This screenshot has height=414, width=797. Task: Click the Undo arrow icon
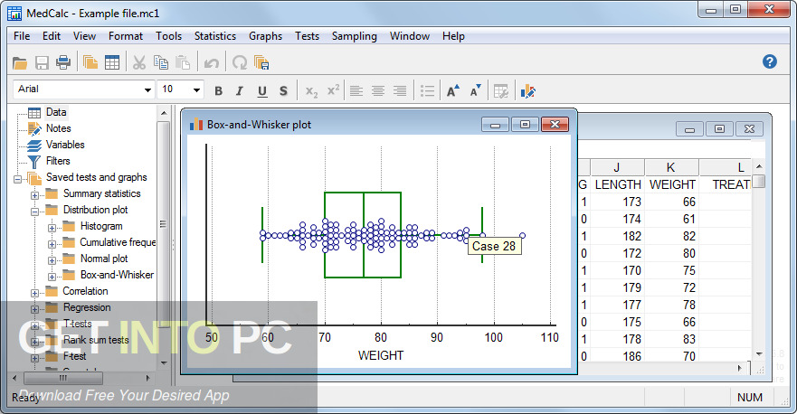211,63
